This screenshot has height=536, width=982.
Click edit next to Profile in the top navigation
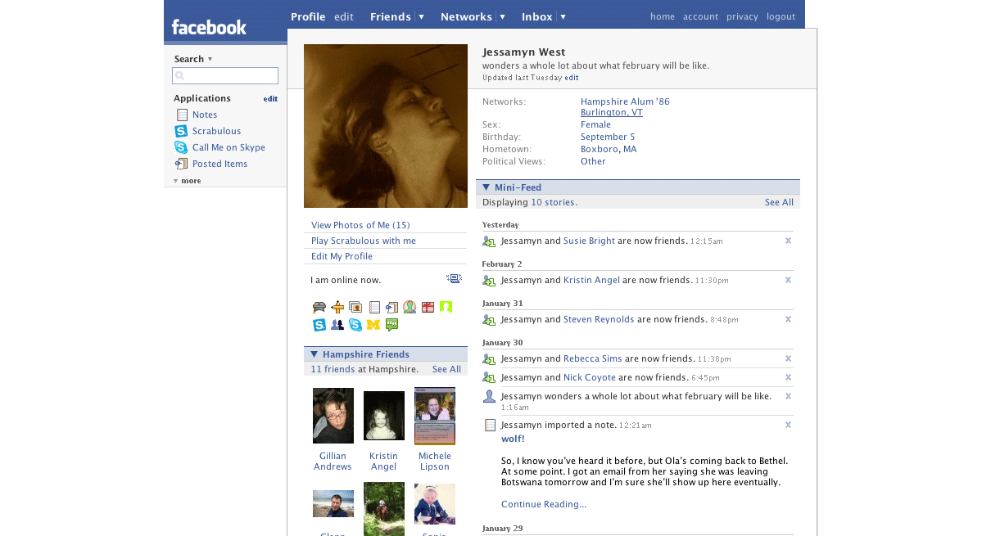344,17
